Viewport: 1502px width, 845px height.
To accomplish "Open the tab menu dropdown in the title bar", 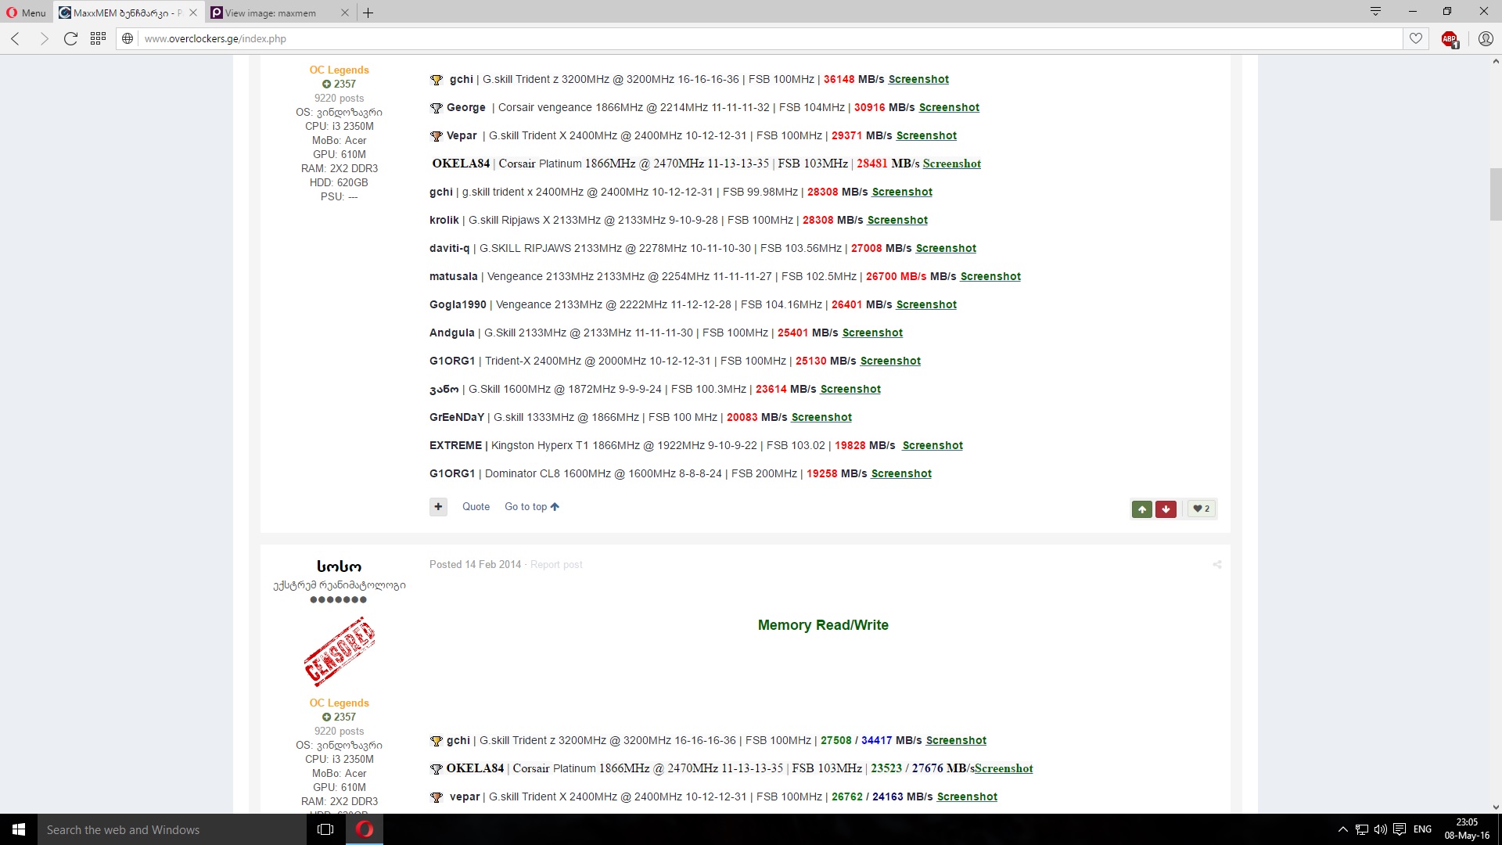I will pyautogui.click(x=1374, y=11).
